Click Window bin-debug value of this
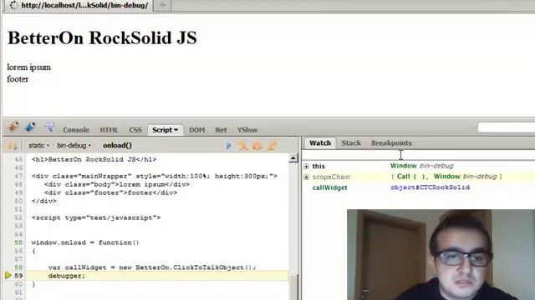The image size is (535, 300). coord(421,166)
